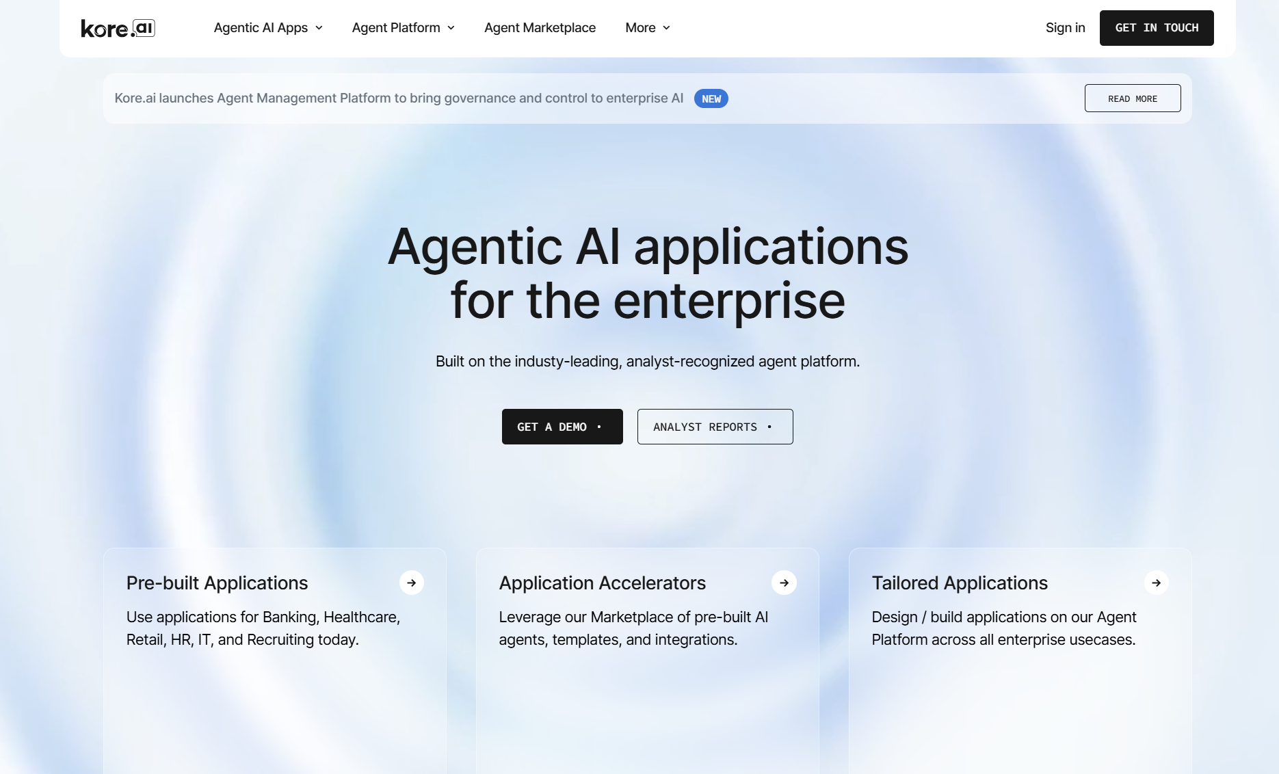The height and width of the screenshot is (774, 1279).
Task: Open ANALYST REPORTS button
Action: pos(715,427)
